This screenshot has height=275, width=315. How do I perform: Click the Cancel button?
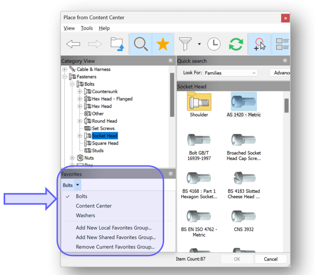270,259
